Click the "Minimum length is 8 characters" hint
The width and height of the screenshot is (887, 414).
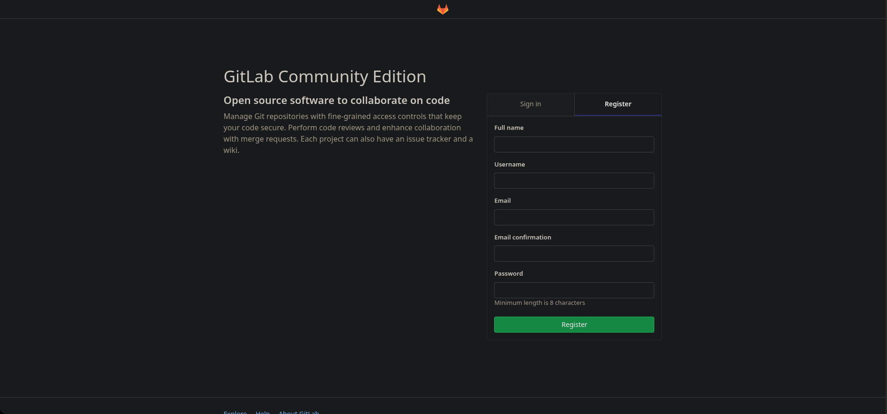click(540, 303)
